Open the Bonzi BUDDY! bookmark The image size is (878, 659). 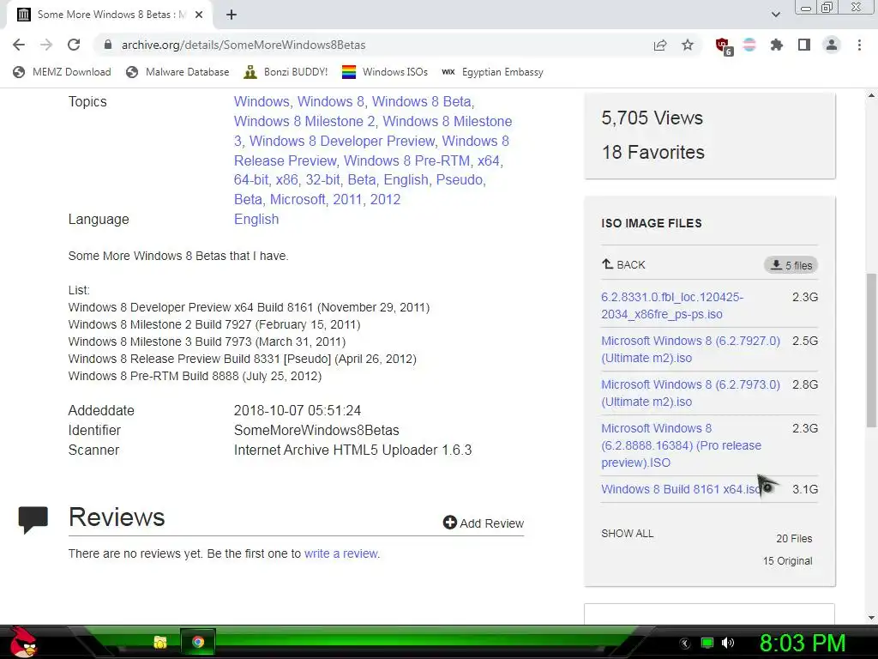click(x=286, y=72)
